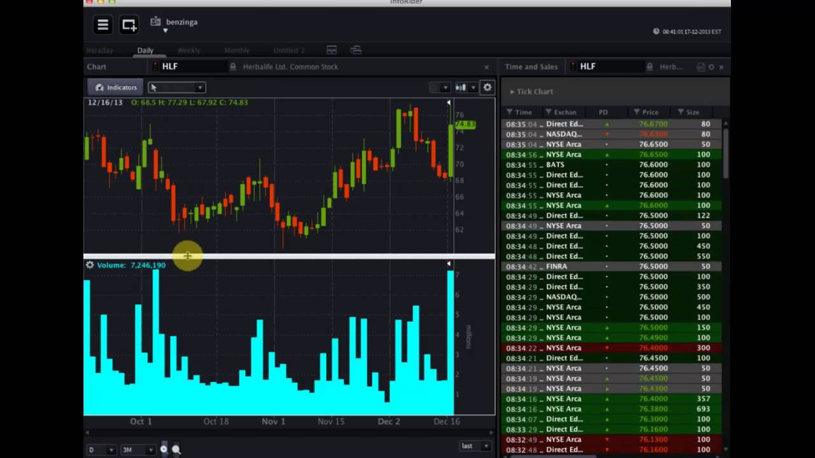Close the Time and Sales panel
The height and width of the screenshot is (458, 815).
721,67
